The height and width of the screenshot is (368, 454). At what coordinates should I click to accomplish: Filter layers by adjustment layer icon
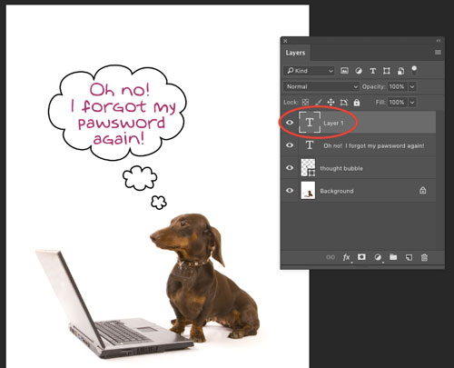pyautogui.click(x=359, y=71)
